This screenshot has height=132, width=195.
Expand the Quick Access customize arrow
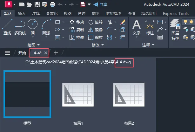89,4
